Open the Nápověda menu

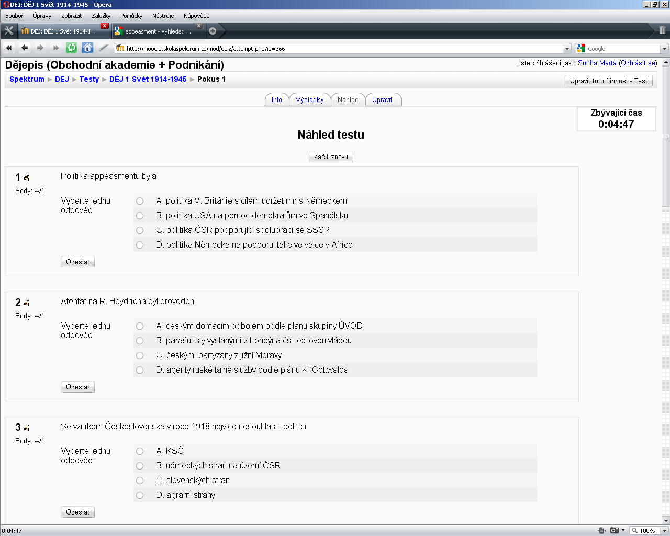(196, 16)
